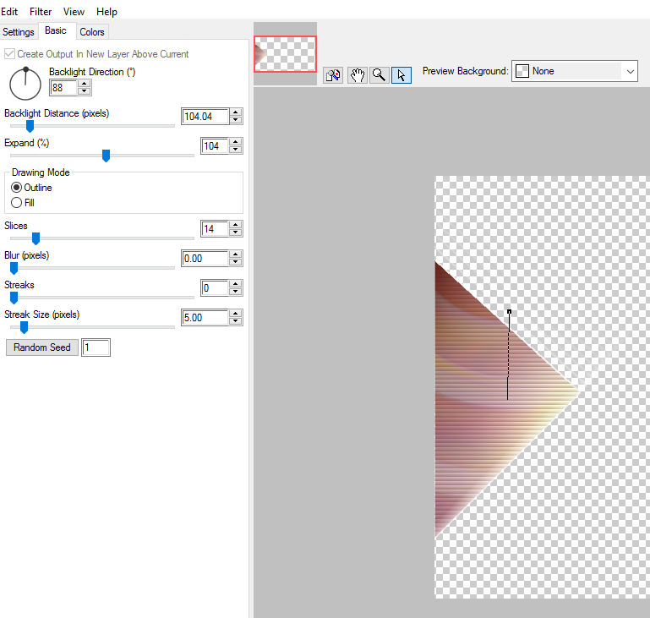Click the Blur slider handle
Viewport: 650px width, 618px height.
[x=14, y=268]
